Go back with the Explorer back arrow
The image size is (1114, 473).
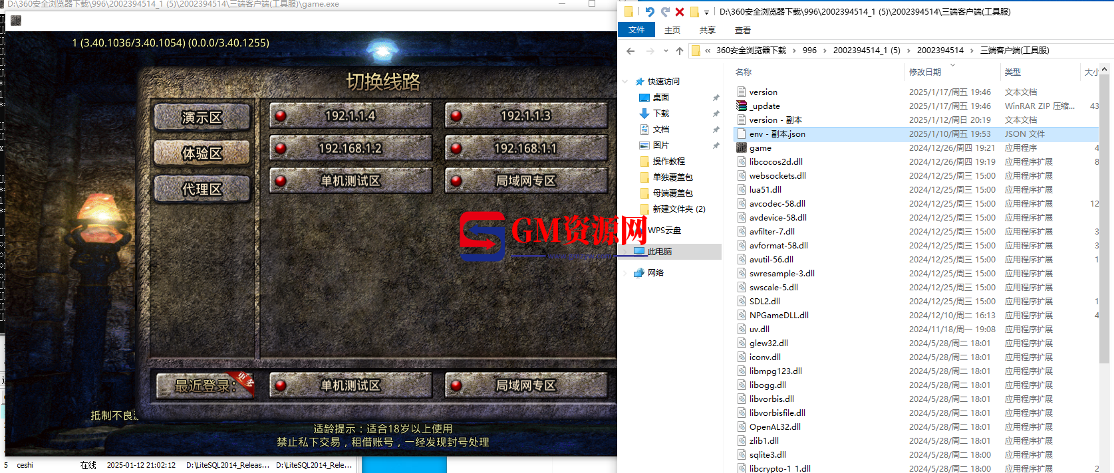[630, 50]
